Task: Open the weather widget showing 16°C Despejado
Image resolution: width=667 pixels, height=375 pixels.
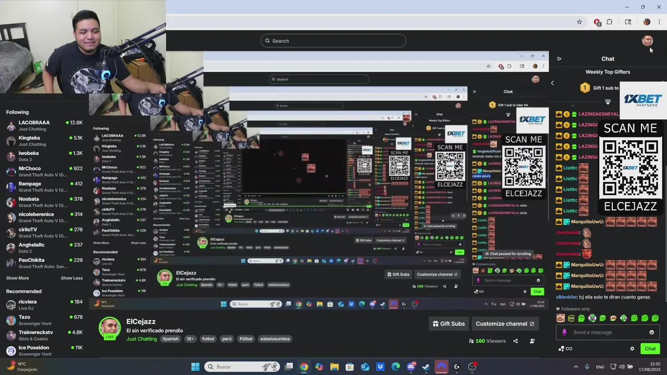Action: click(22, 367)
